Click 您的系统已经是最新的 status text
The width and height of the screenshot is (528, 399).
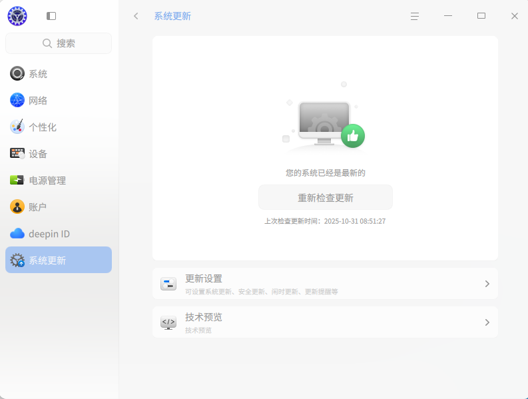(x=326, y=173)
